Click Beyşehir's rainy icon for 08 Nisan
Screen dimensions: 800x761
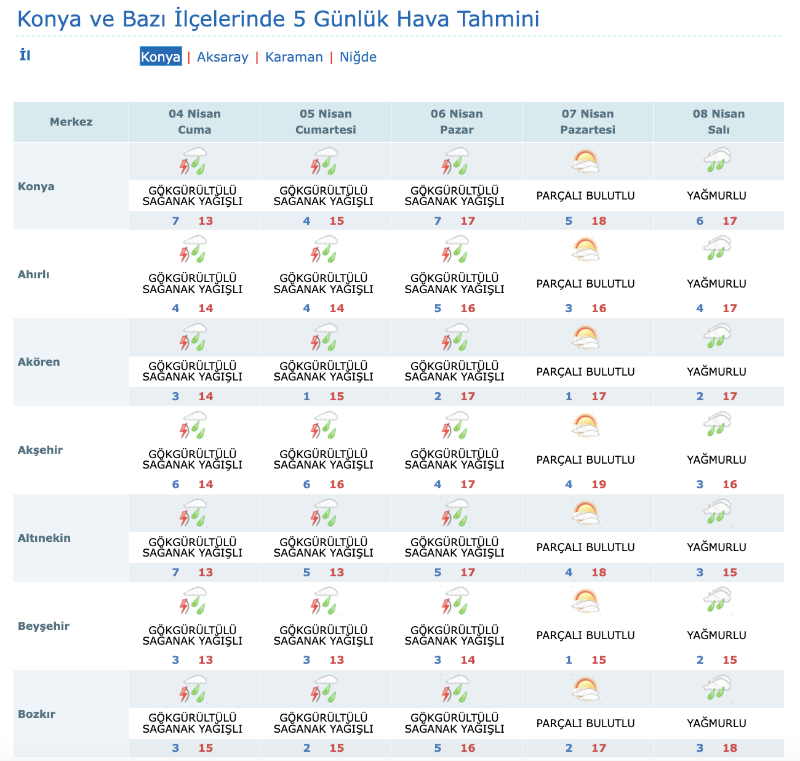click(717, 601)
